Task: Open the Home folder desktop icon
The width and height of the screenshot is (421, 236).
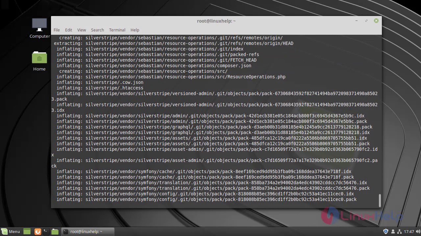Action: 39,61
